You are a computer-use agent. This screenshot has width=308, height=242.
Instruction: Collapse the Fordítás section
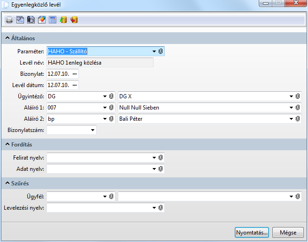coord(8,144)
